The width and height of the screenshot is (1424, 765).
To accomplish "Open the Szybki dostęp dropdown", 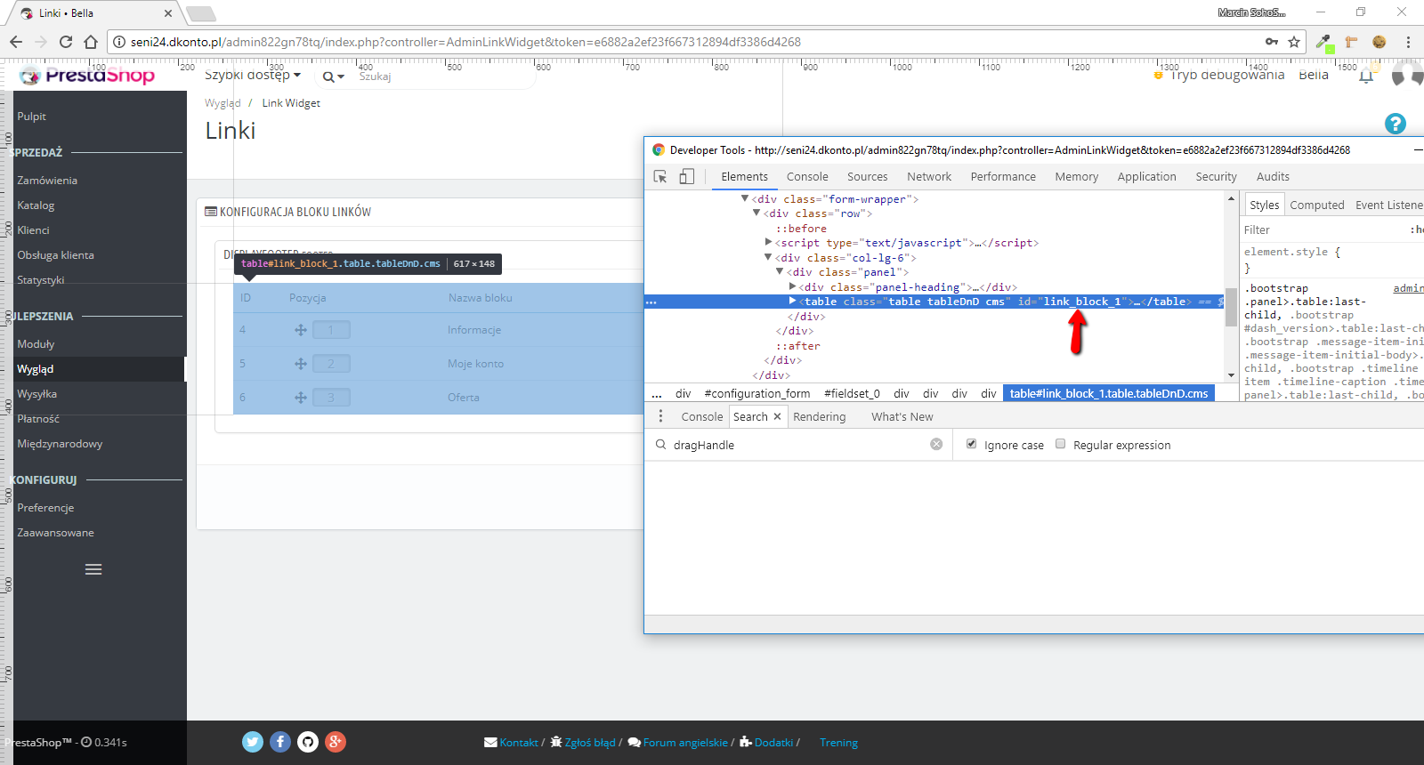I will 253,76.
